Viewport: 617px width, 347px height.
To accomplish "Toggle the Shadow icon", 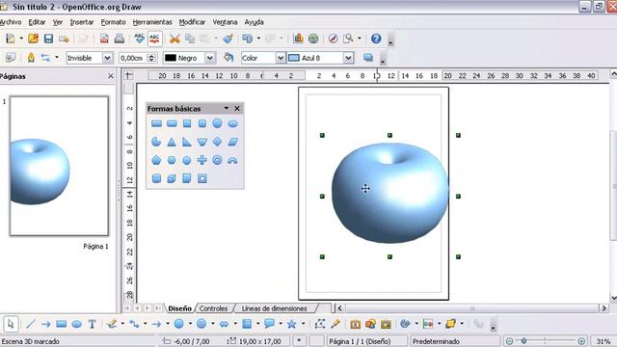I will (x=368, y=58).
